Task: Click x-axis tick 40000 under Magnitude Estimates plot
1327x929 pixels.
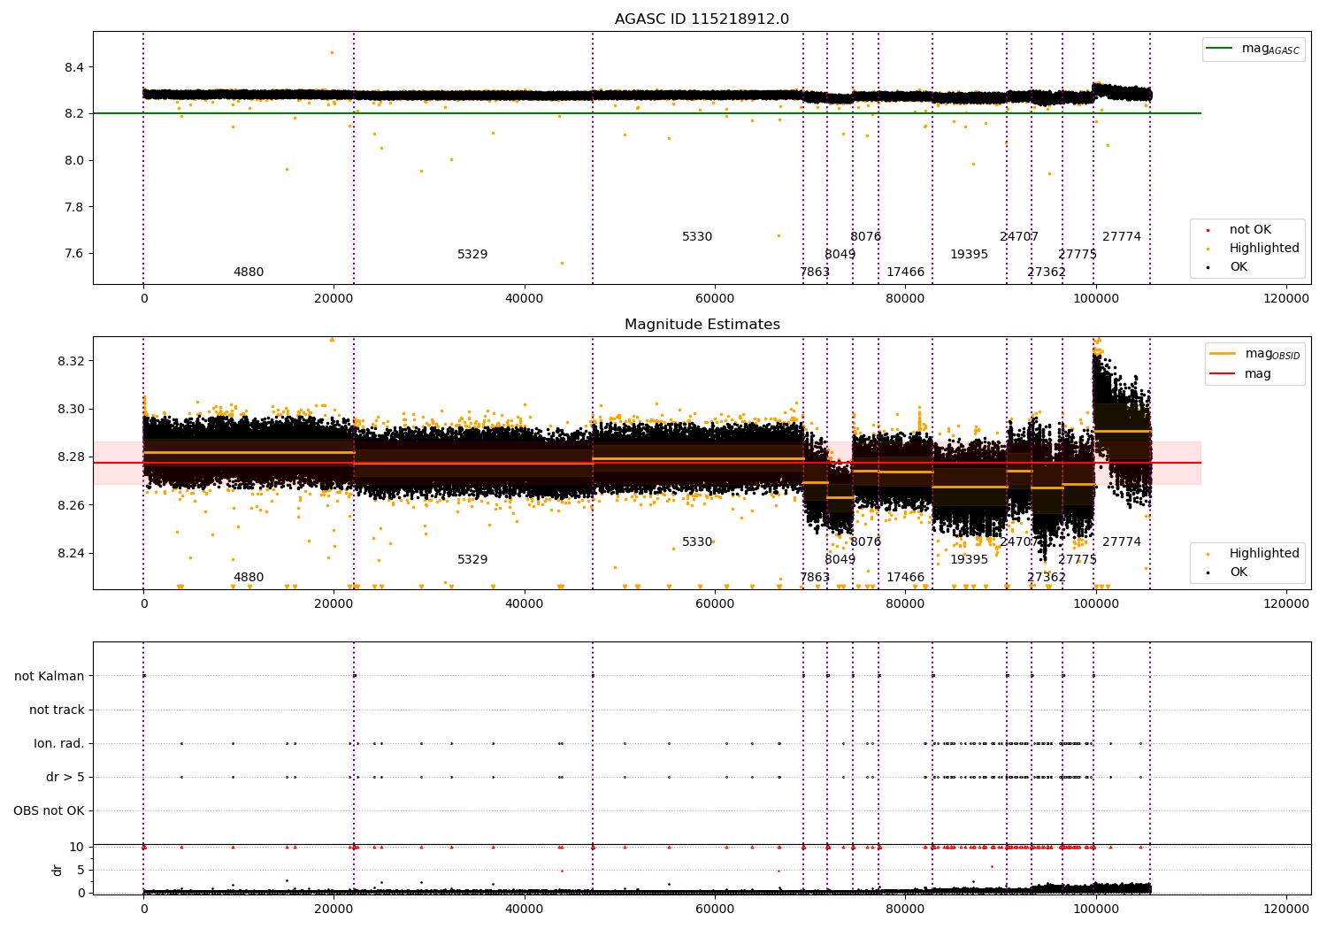Action: coord(524,604)
